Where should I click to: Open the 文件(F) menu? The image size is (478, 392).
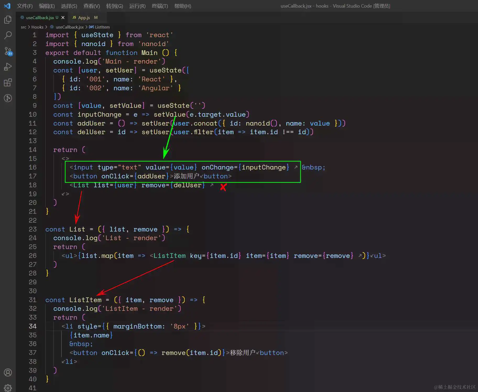point(25,6)
